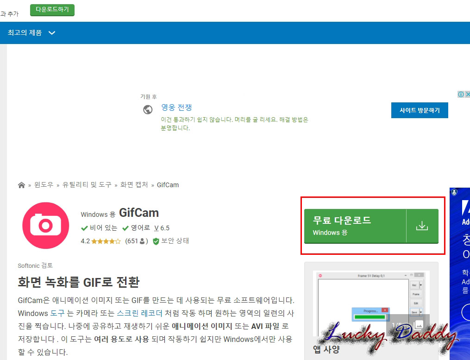The width and height of the screenshot is (470, 360).
Task: Click the 사이트 방문하기 button
Action: pos(420,110)
